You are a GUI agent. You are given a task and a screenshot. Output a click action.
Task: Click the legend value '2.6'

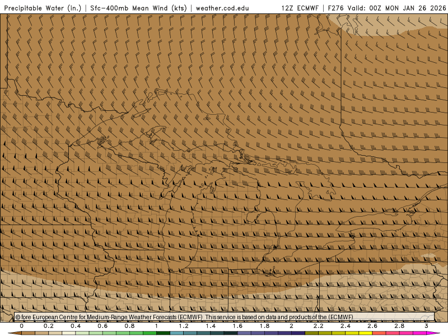point(372,326)
